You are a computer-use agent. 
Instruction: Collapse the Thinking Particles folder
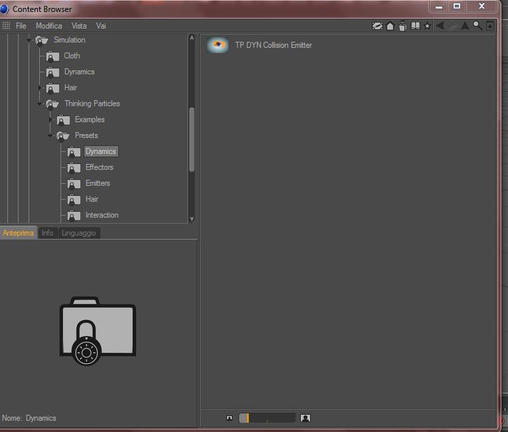click(x=40, y=104)
